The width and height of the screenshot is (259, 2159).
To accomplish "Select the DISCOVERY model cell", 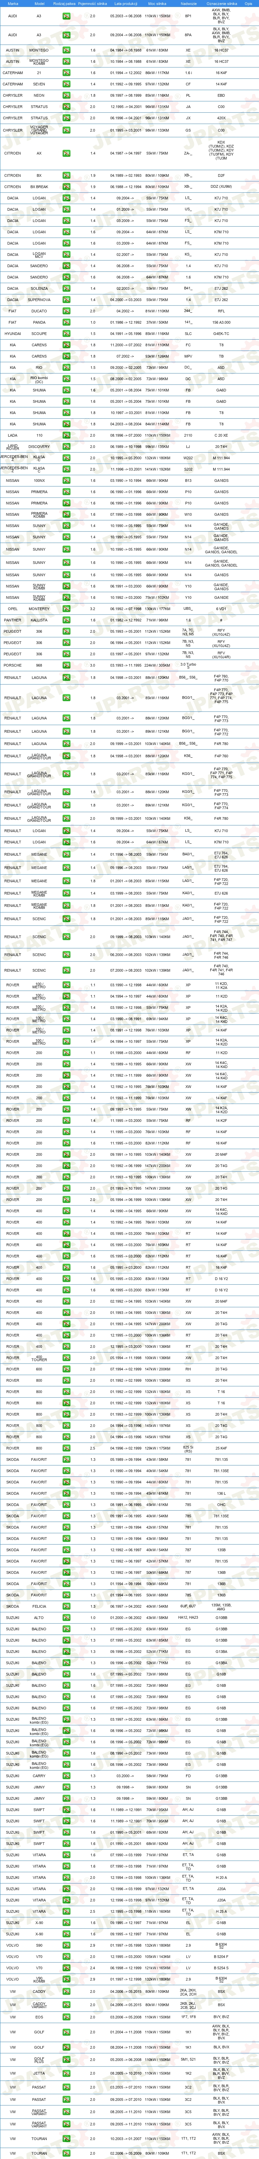I will [39, 447].
